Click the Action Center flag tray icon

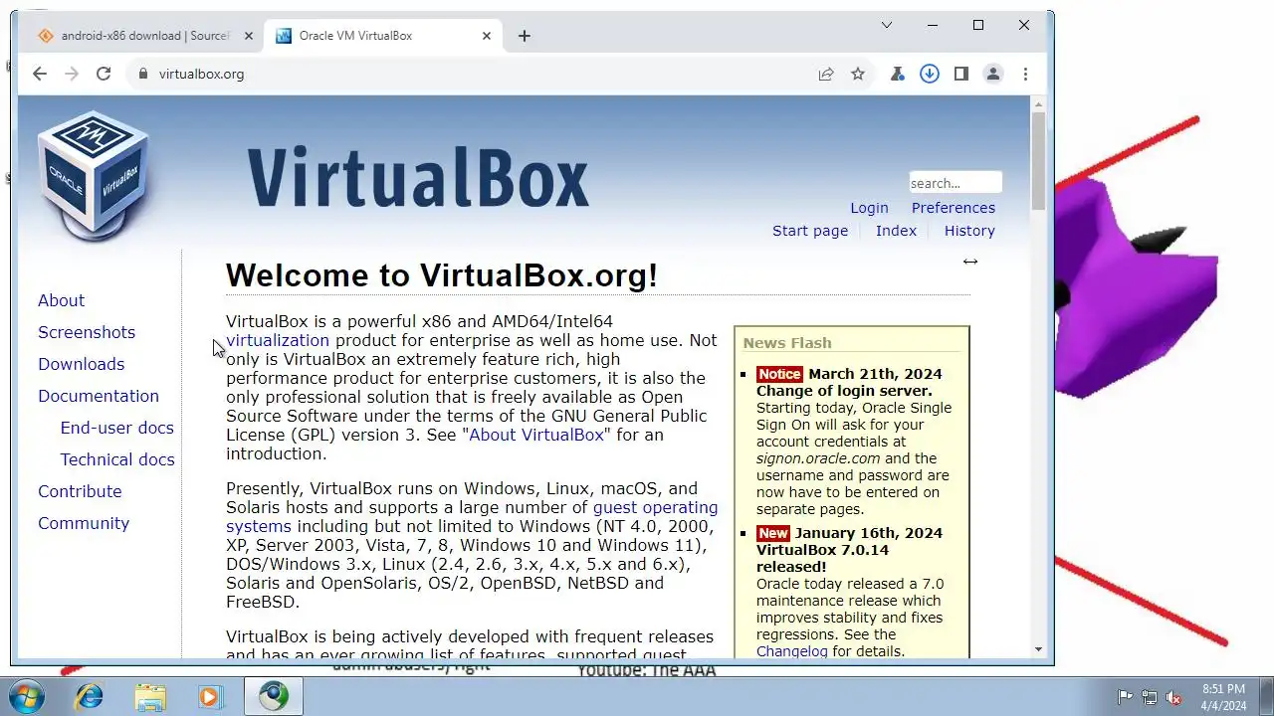point(1125,697)
